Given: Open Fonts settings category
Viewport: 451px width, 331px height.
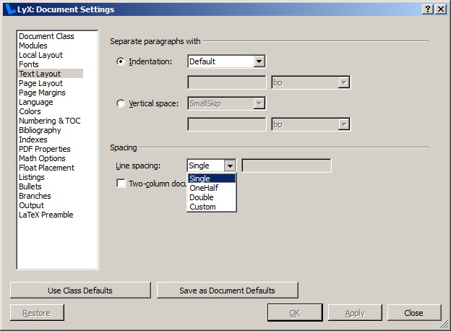Looking at the screenshot, I should tap(29, 64).
